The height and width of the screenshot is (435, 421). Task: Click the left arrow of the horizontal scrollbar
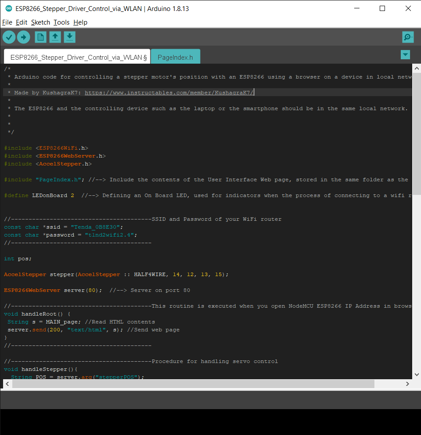tap(7, 384)
